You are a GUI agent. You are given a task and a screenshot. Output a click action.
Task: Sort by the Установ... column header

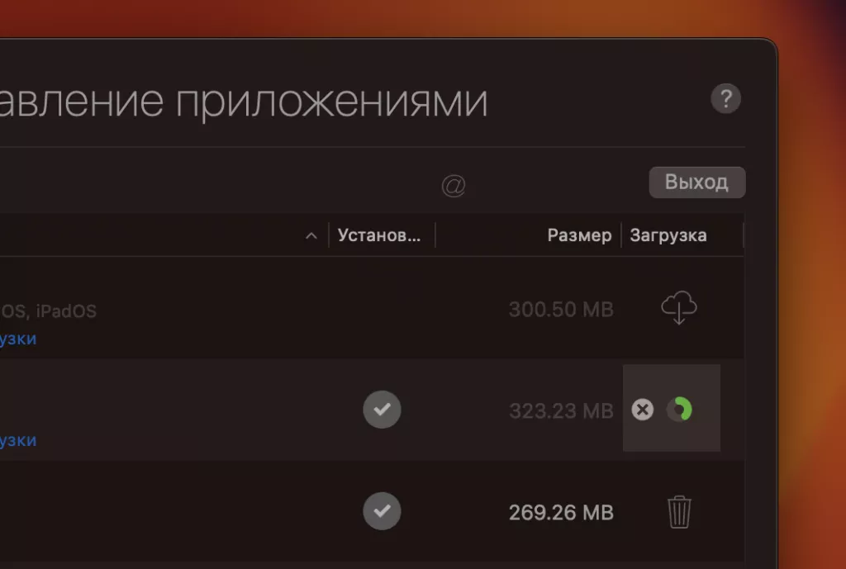(379, 235)
